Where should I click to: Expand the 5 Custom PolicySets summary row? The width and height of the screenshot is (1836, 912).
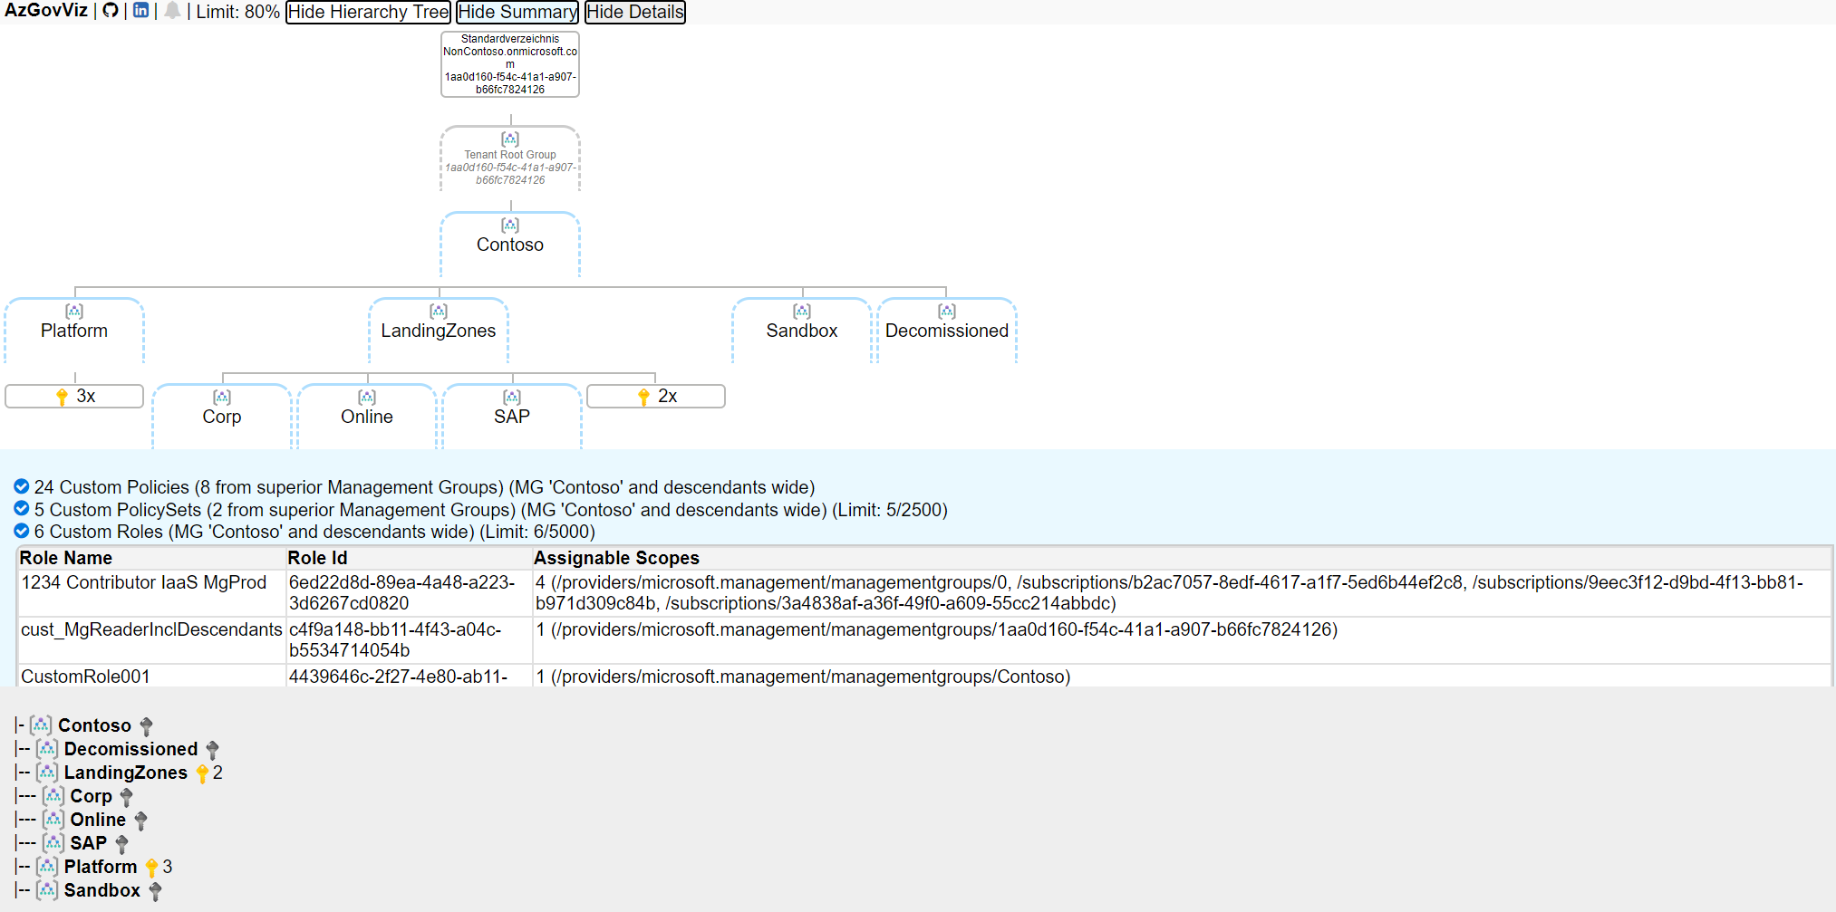(x=481, y=510)
